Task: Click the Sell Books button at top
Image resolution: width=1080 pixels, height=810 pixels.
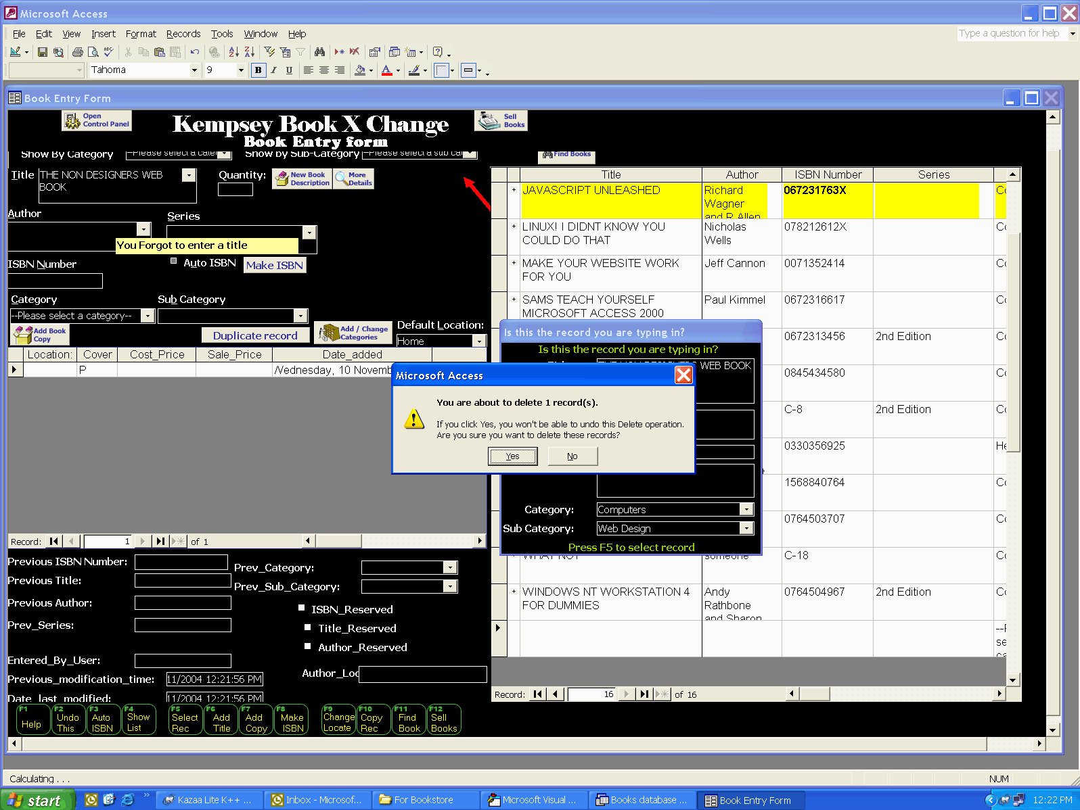Action: point(501,120)
